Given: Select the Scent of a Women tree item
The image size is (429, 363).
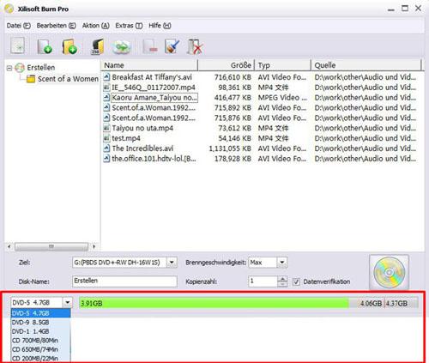Looking at the screenshot, I should pos(68,79).
